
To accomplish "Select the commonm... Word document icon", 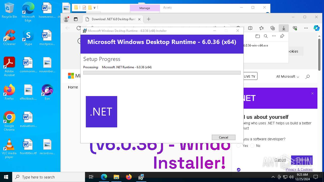I will pyautogui.click(x=28, y=65).
